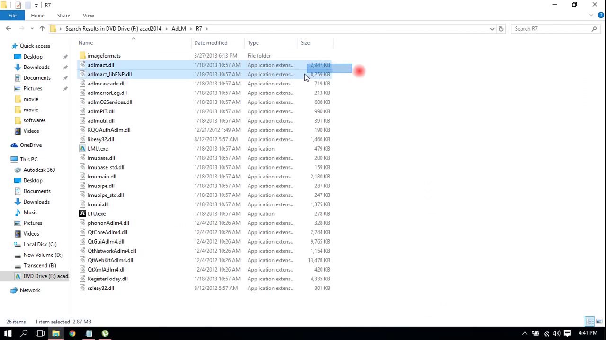Open Explorer help question mark icon
Image resolution: width=606 pixels, height=340 pixels.
[600, 16]
